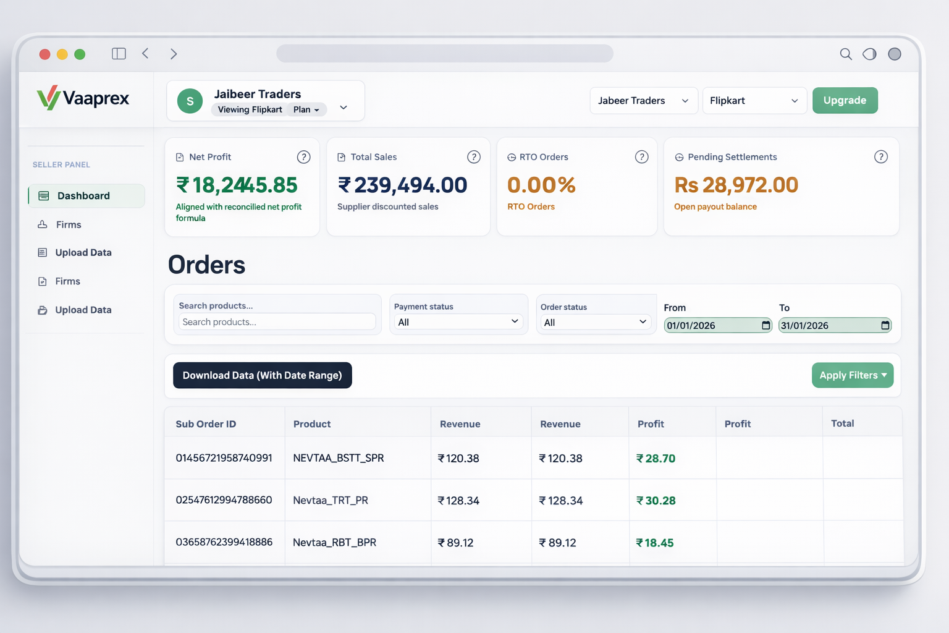Toggle the half-circle appearance icon in the title bar
The width and height of the screenshot is (949, 633).
point(869,54)
